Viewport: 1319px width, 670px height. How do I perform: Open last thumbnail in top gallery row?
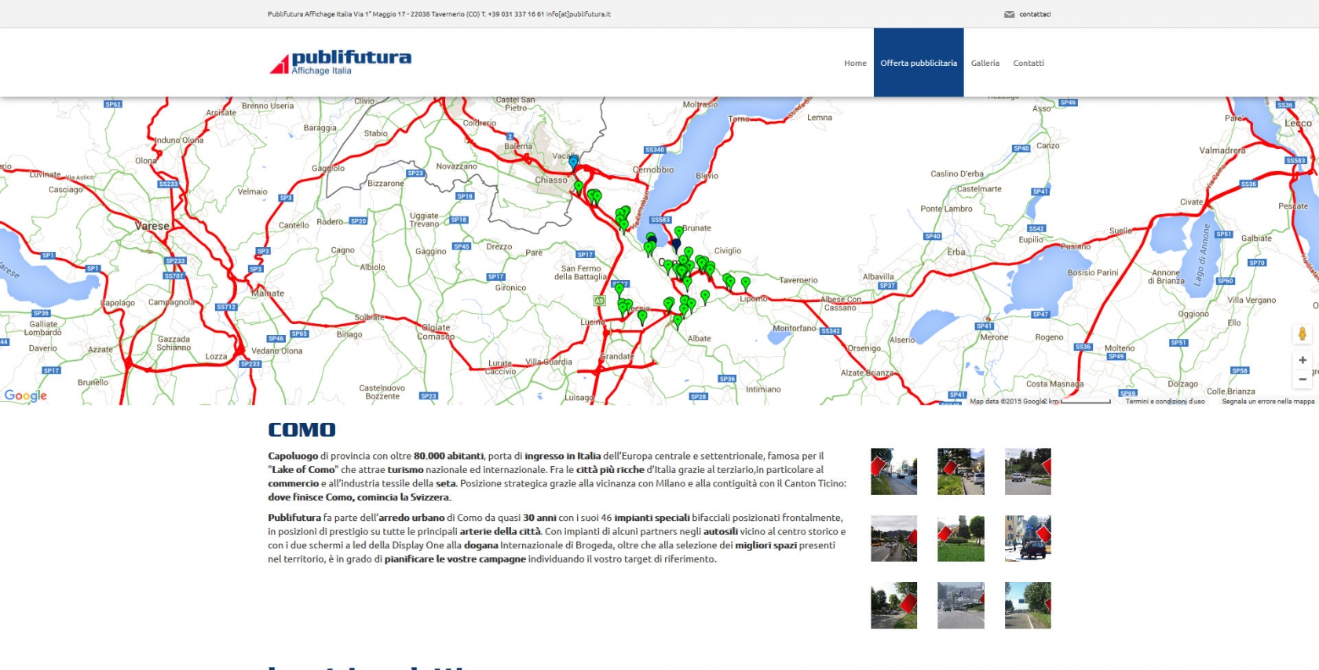[x=1028, y=472]
